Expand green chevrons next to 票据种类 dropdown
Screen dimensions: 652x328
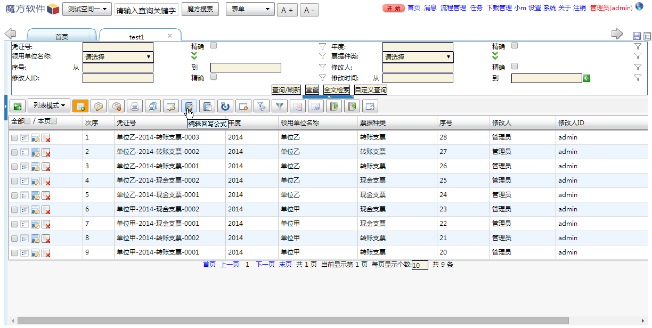(x=495, y=55)
